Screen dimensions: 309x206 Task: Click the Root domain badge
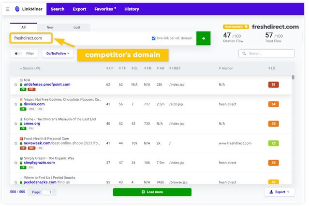(x=236, y=27)
